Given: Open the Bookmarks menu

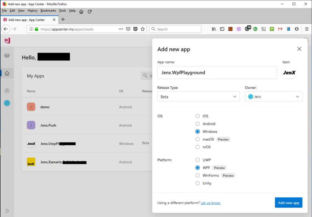Looking at the screenshot, I should (48, 11).
